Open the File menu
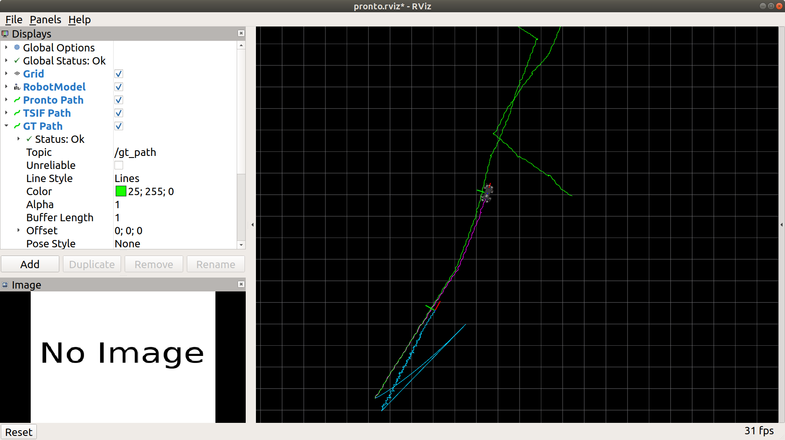 13,20
